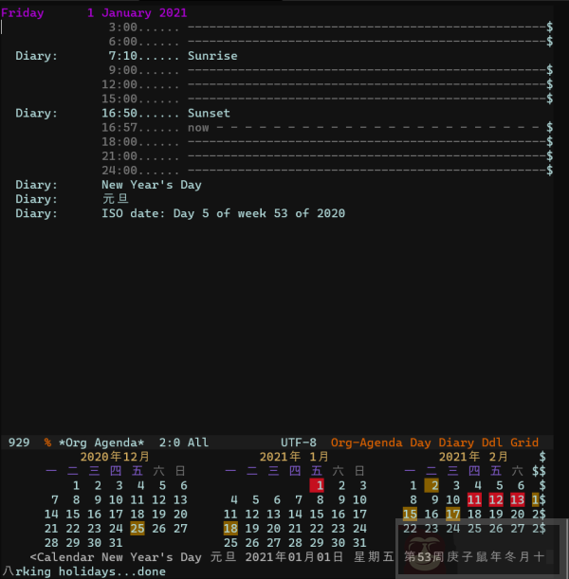Image resolution: width=569 pixels, height=579 pixels.
Task: Choose February 12 in the calendar
Action: [496, 499]
